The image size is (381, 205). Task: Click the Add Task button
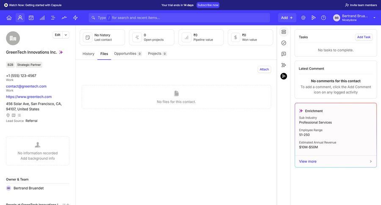pyautogui.click(x=364, y=37)
